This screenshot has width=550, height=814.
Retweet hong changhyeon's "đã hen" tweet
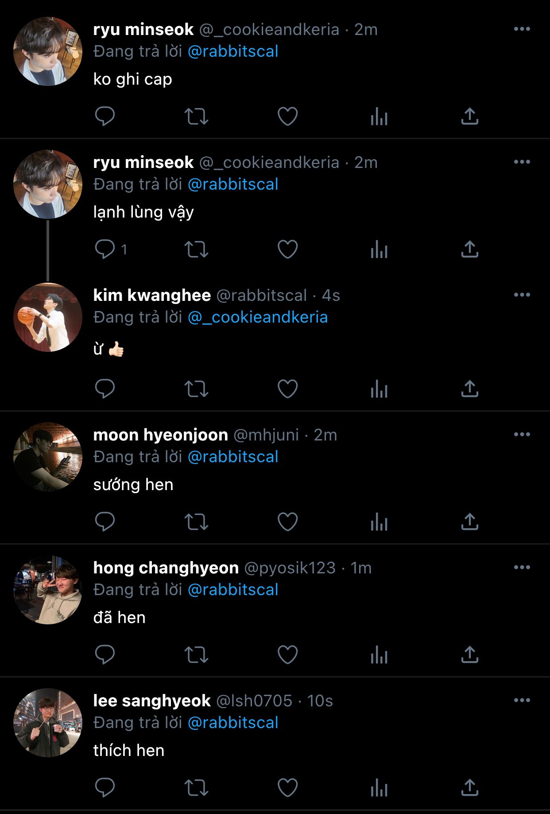tap(196, 655)
